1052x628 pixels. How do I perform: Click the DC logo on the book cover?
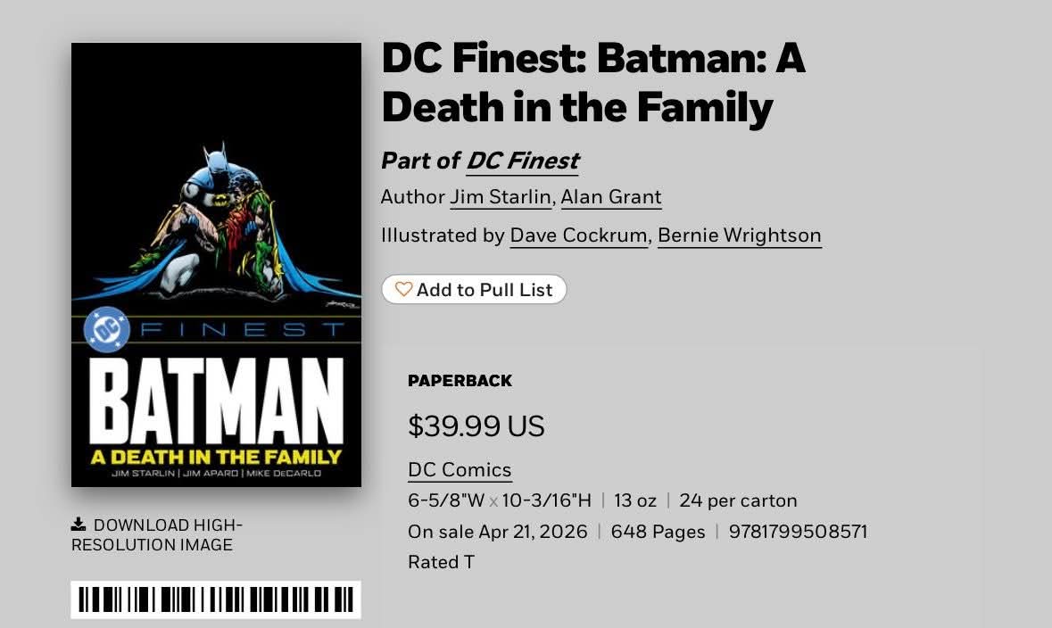point(106,329)
